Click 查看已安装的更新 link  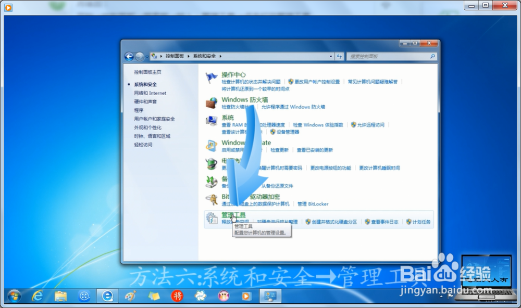(x=315, y=150)
